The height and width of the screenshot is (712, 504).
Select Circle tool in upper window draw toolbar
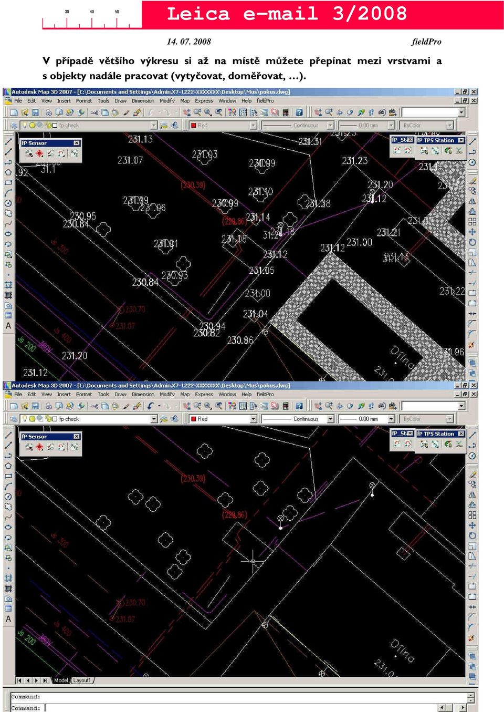(x=8, y=203)
